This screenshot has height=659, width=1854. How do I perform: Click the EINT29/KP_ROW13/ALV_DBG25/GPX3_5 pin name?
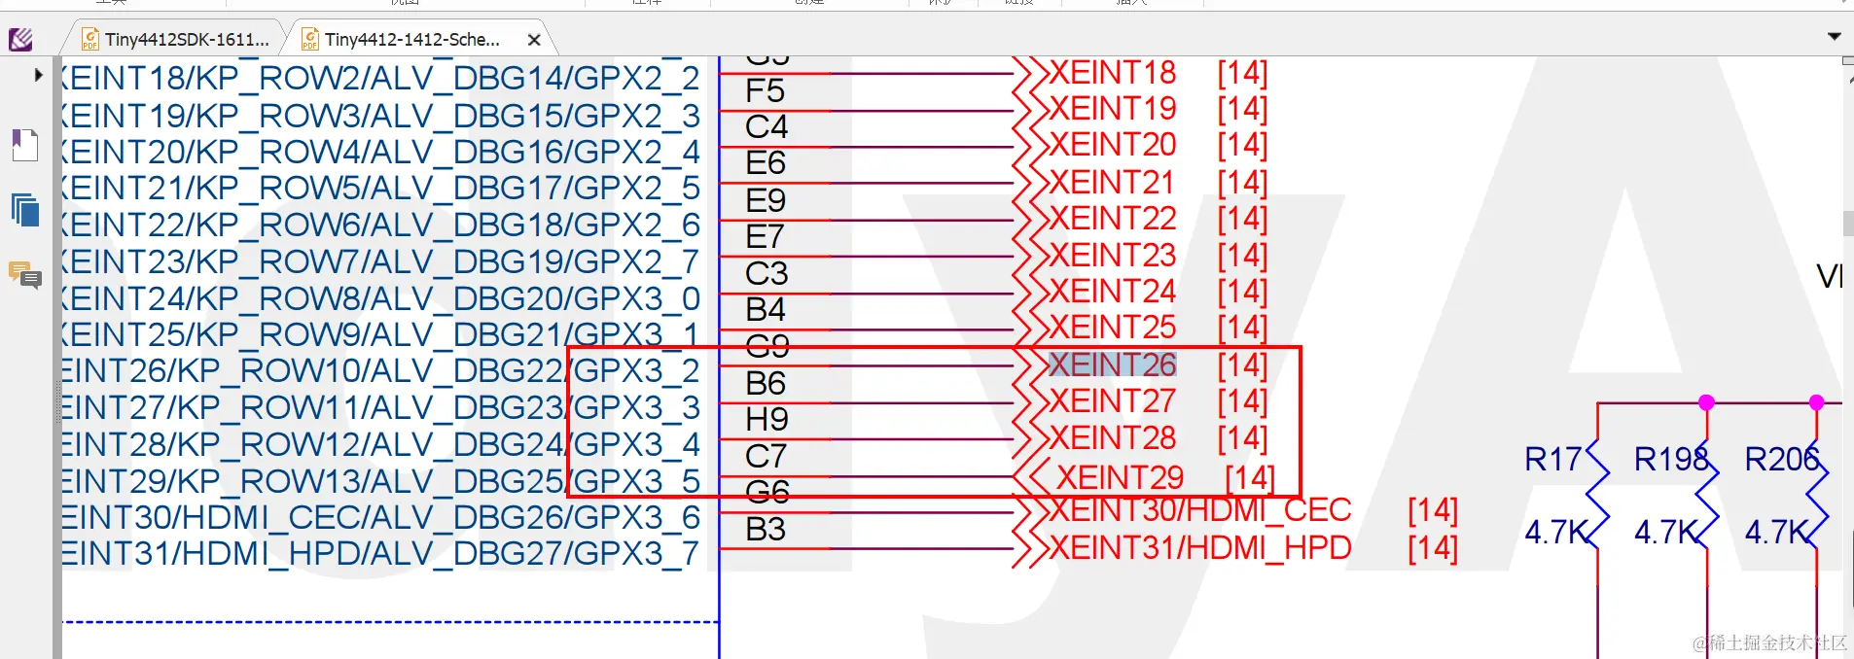(381, 481)
